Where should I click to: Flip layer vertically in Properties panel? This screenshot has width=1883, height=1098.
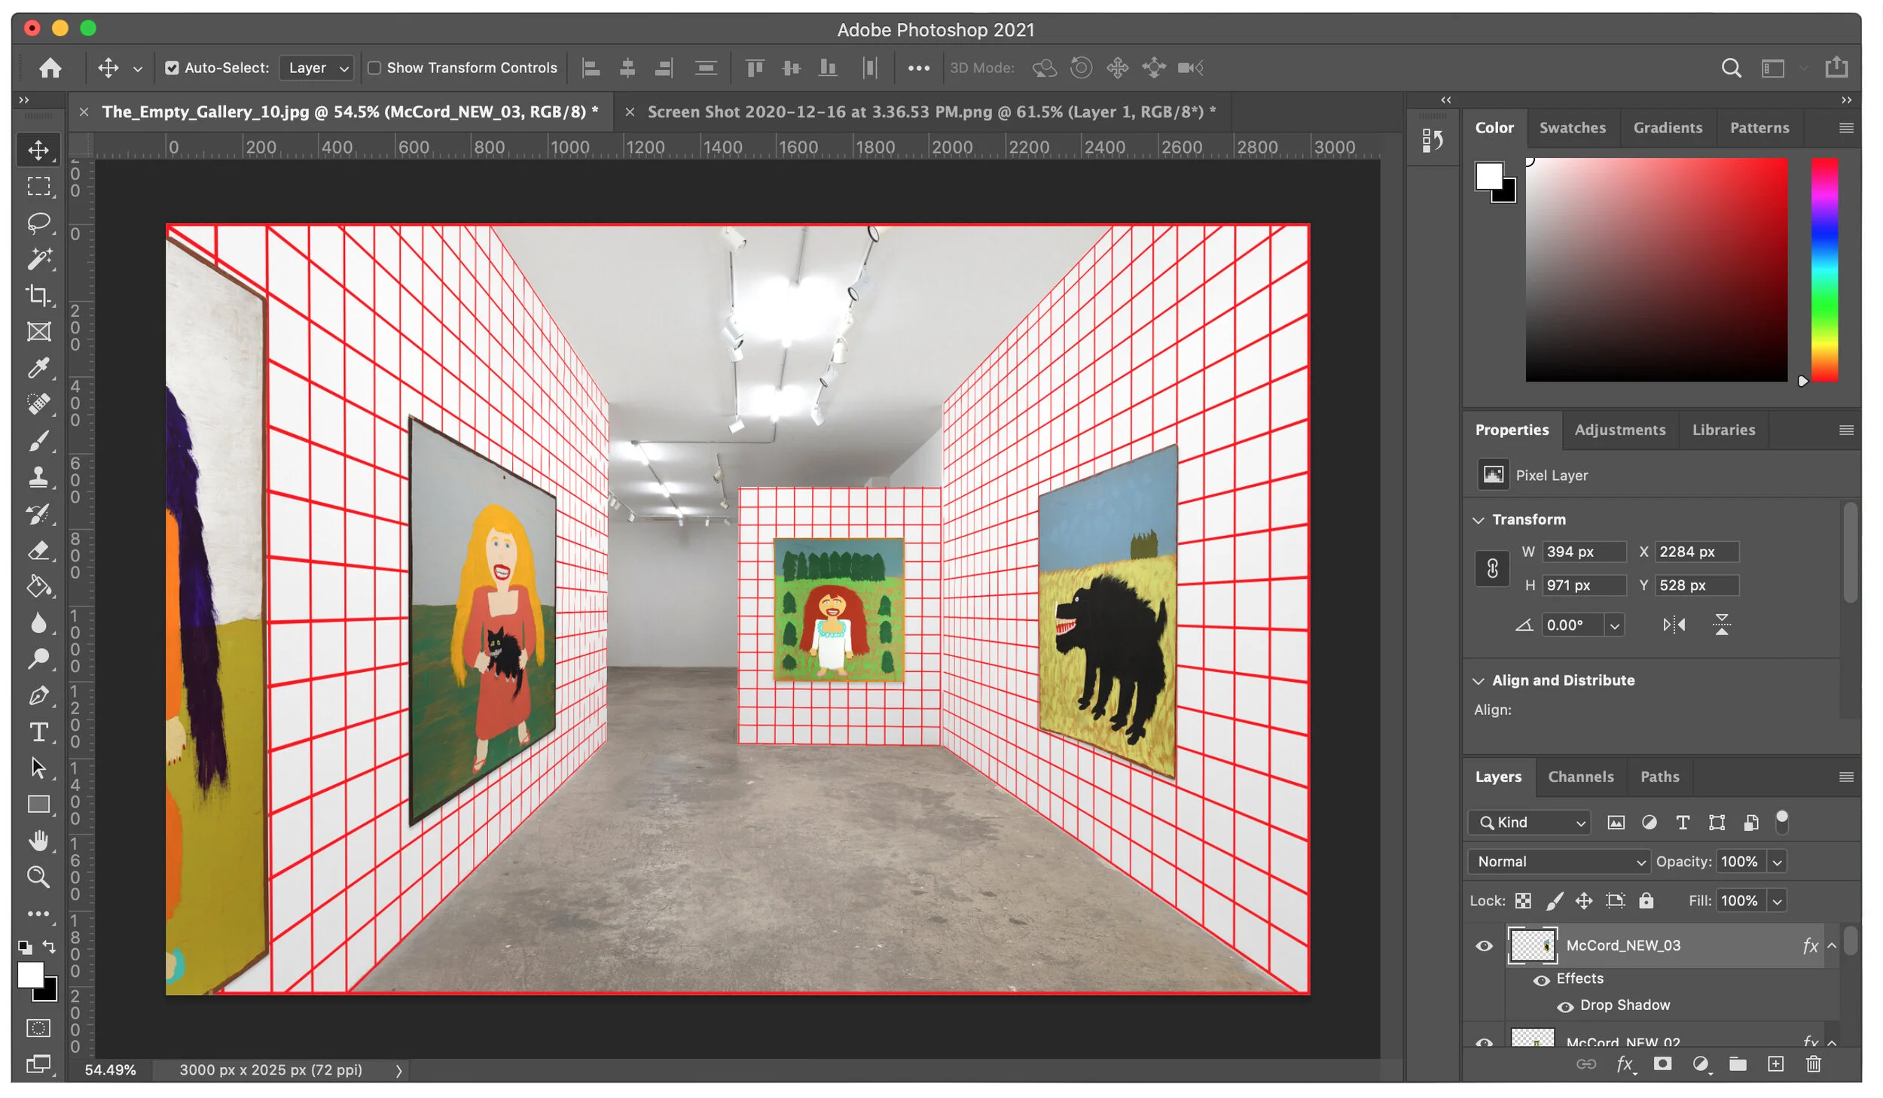(x=1722, y=625)
